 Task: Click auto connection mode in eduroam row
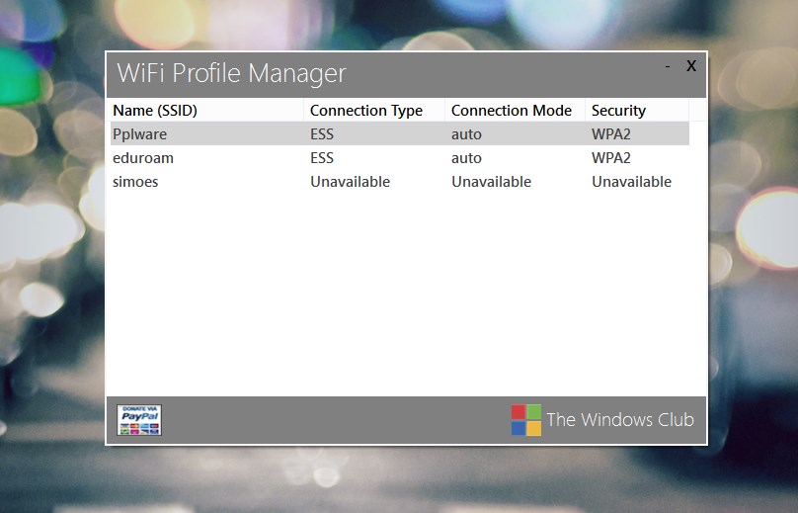point(466,158)
